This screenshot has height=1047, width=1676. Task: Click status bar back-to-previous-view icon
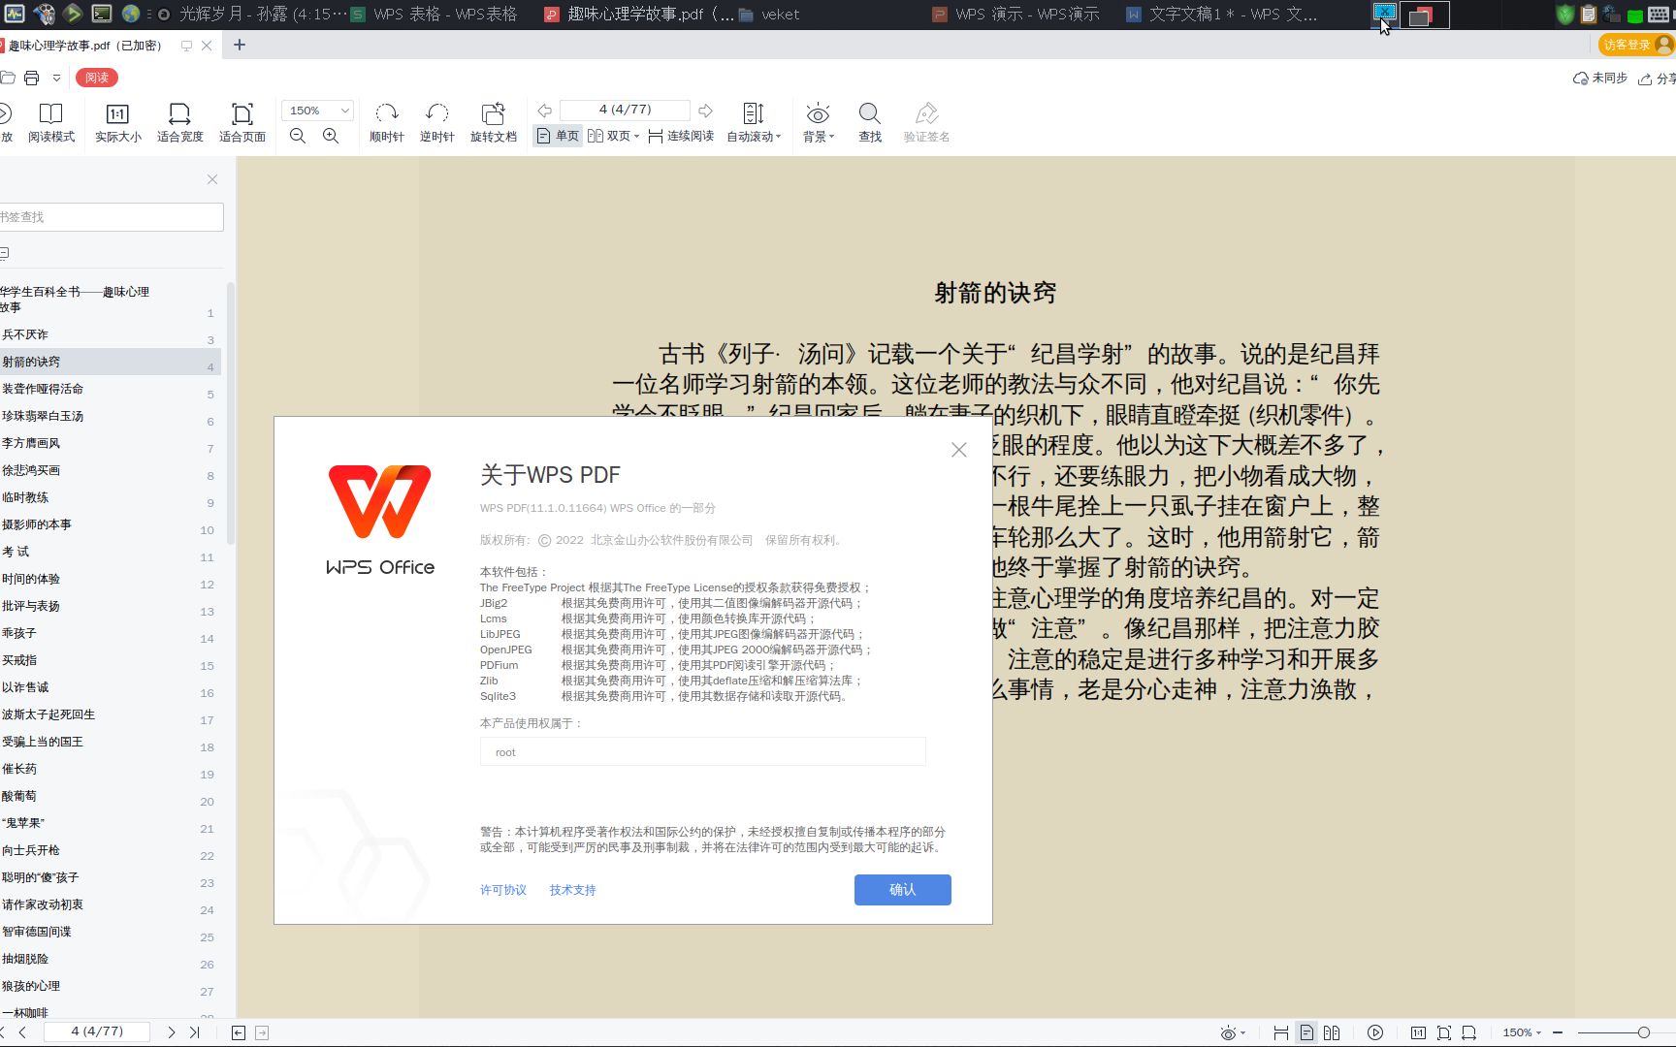[239, 1032]
